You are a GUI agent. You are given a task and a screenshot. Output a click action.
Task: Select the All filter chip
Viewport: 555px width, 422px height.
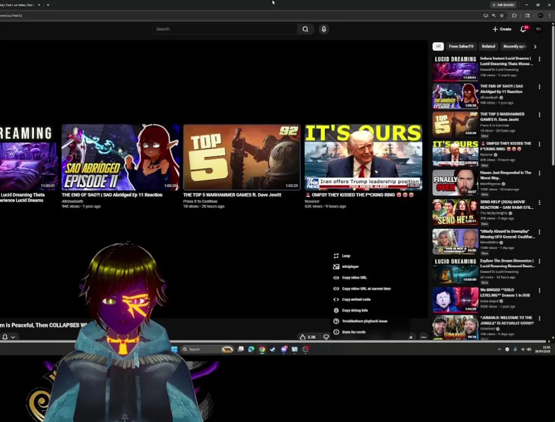(438, 46)
